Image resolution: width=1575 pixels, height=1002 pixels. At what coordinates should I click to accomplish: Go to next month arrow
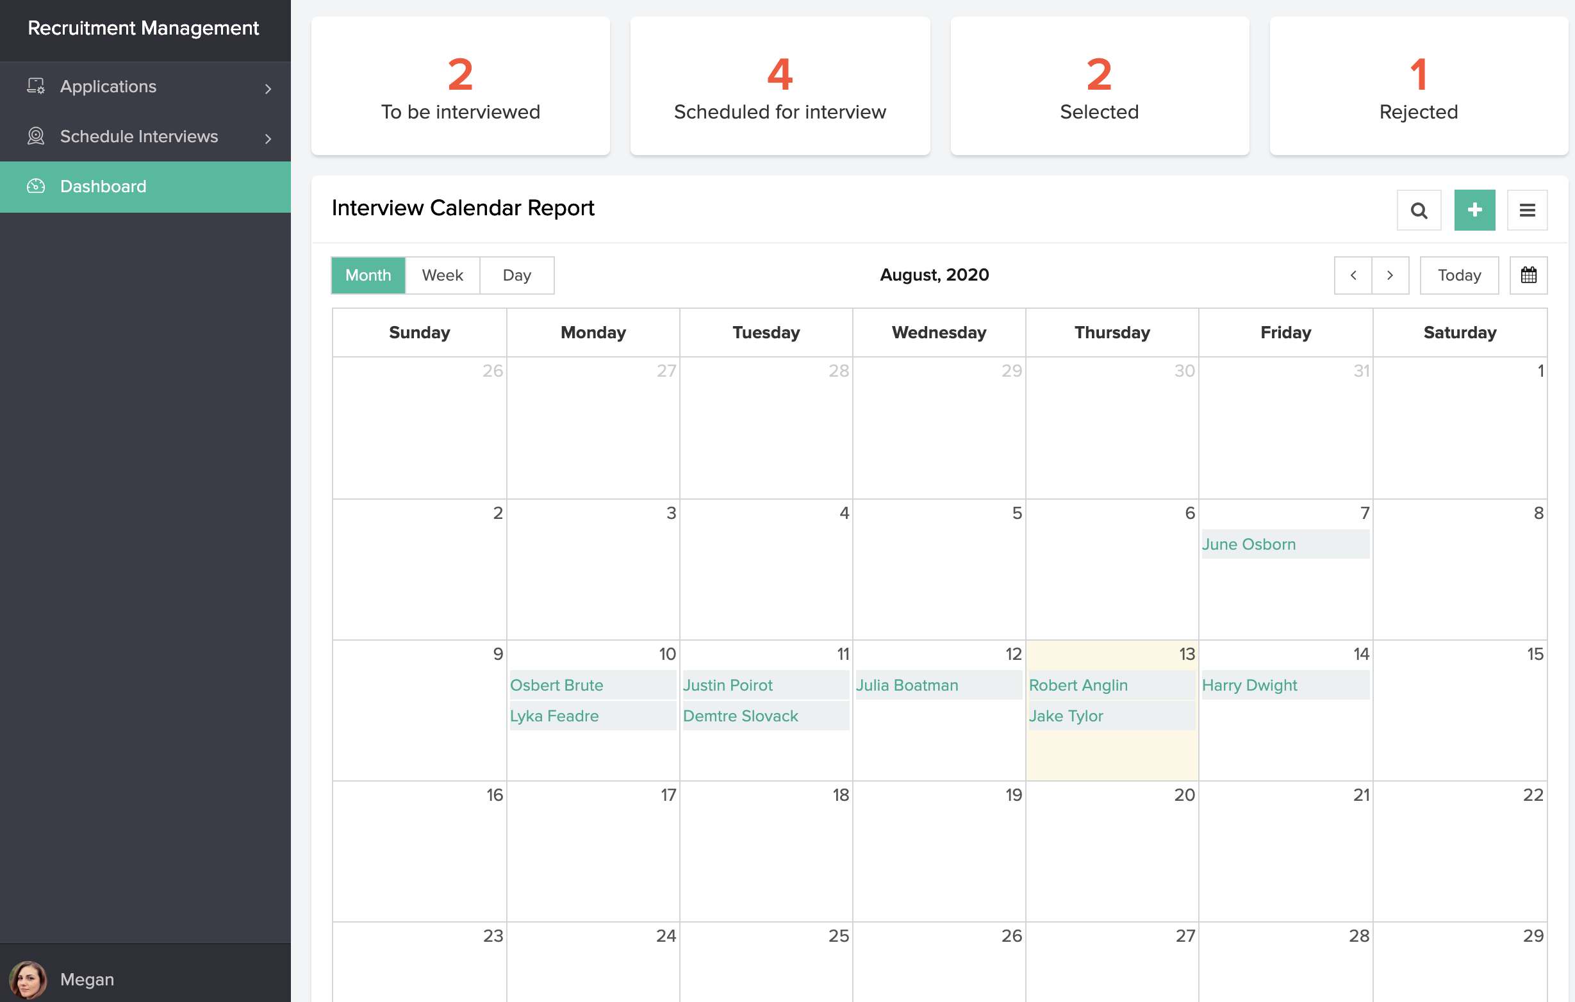pos(1390,275)
